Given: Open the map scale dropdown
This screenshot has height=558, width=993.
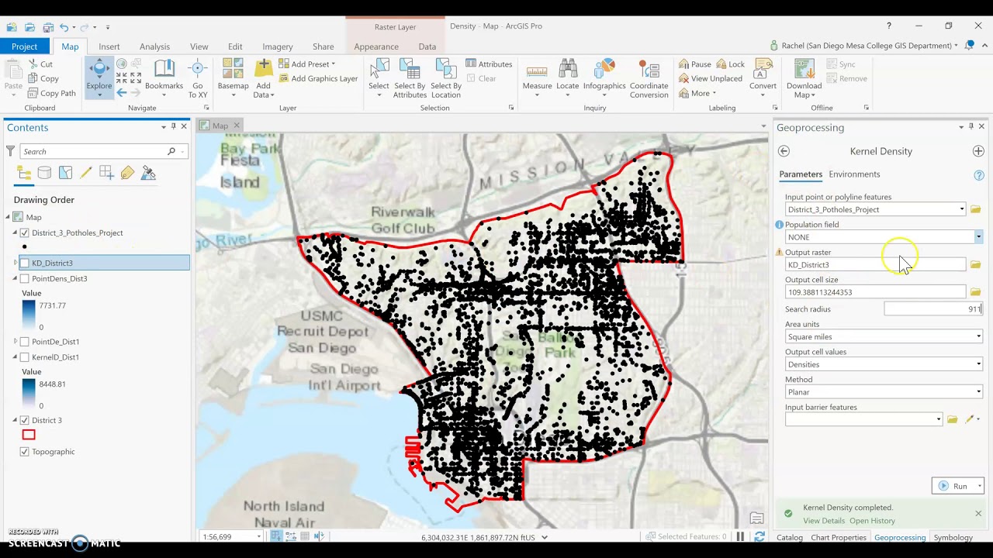Looking at the screenshot, I should coord(258,537).
